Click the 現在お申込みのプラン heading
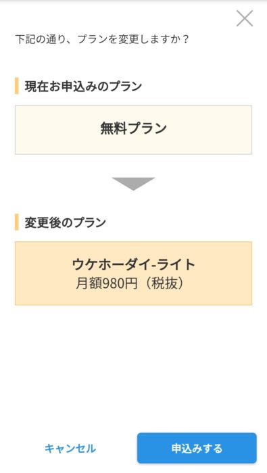The width and height of the screenshot is (267, 473). click(x=83, y=86)
